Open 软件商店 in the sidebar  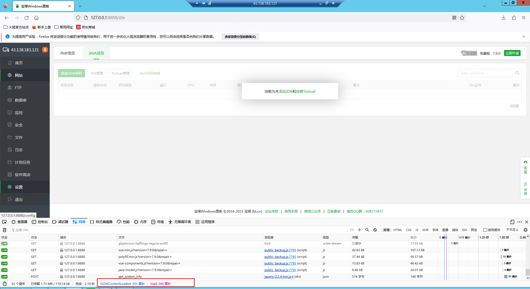(x=25, y=175)
